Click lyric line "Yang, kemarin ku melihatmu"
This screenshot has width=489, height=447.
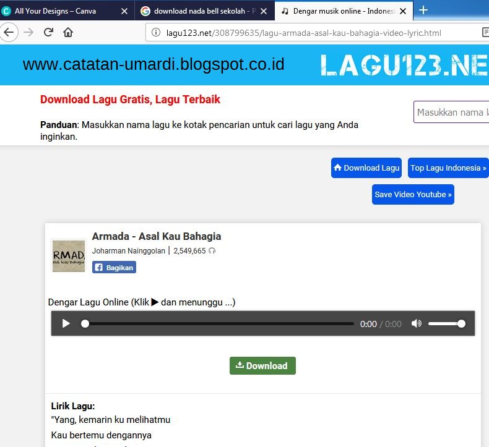point(111,420)
